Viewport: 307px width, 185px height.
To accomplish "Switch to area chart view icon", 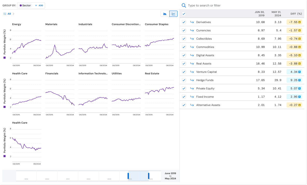I will point(165,14).
